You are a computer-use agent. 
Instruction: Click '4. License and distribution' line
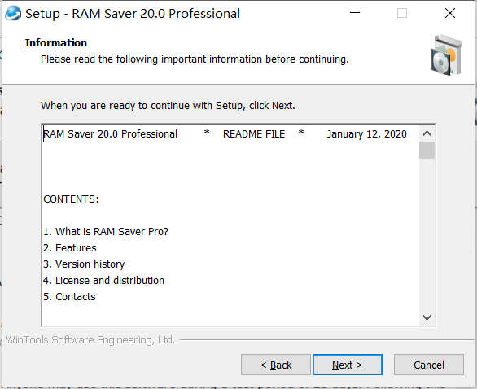click(x=103, y=281)
